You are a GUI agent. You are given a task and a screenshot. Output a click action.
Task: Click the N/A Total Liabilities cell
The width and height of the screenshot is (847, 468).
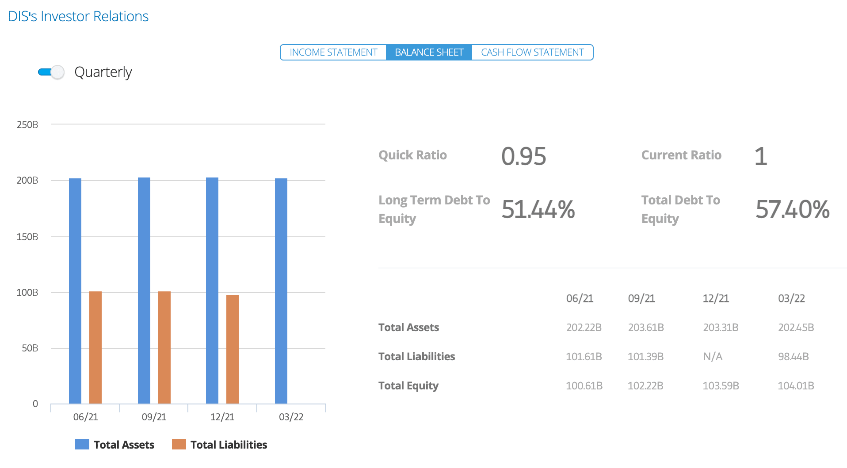[713, 357]
